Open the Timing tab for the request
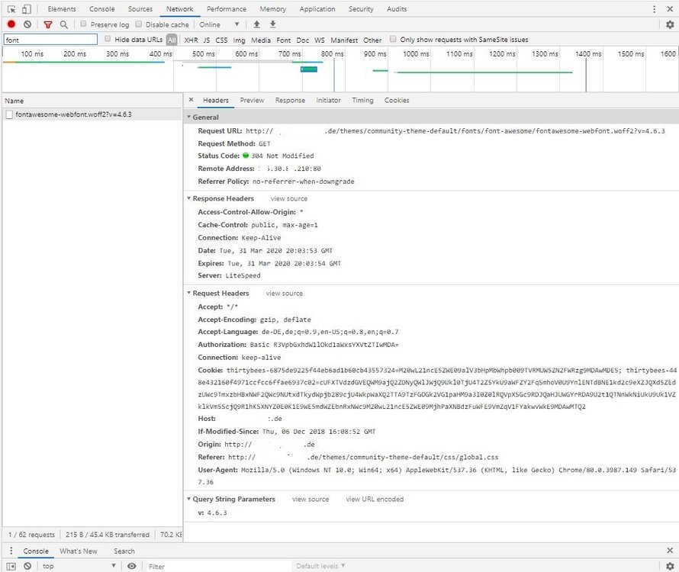Viewport: 679px width, 572px height. 362,101
